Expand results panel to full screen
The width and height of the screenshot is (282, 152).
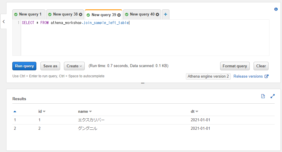tap(272, 96)
